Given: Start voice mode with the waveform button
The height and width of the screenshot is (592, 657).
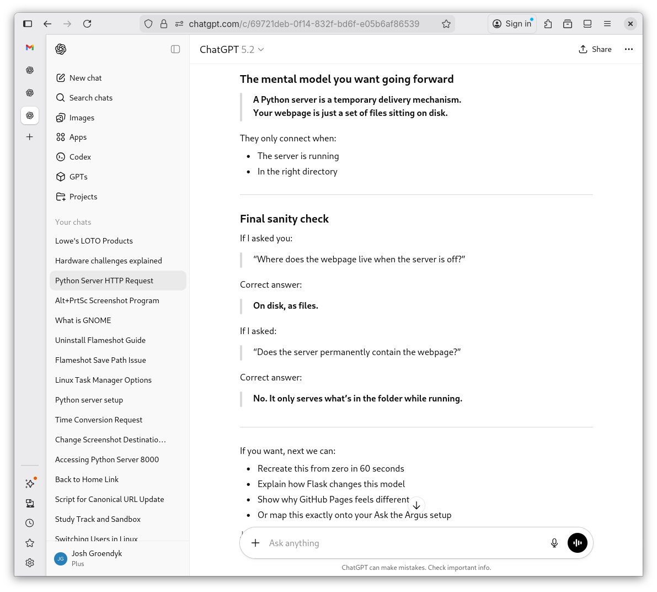Looking at the screenshot, I should coord(577,543).
